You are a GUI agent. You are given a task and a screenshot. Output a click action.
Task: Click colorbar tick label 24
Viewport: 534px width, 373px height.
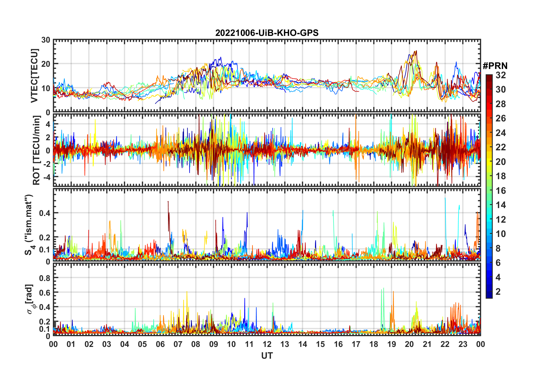[x=501, y=133]
